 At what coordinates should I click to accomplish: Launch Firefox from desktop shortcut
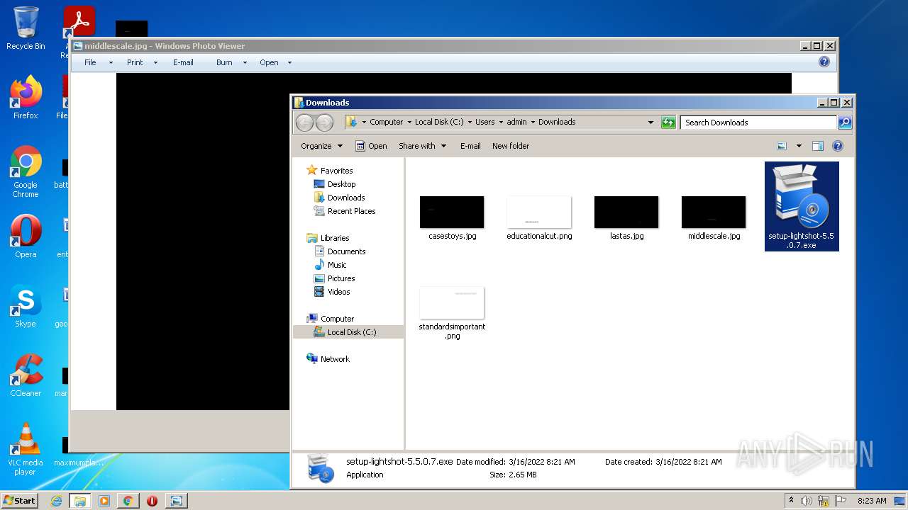[26, 98]
